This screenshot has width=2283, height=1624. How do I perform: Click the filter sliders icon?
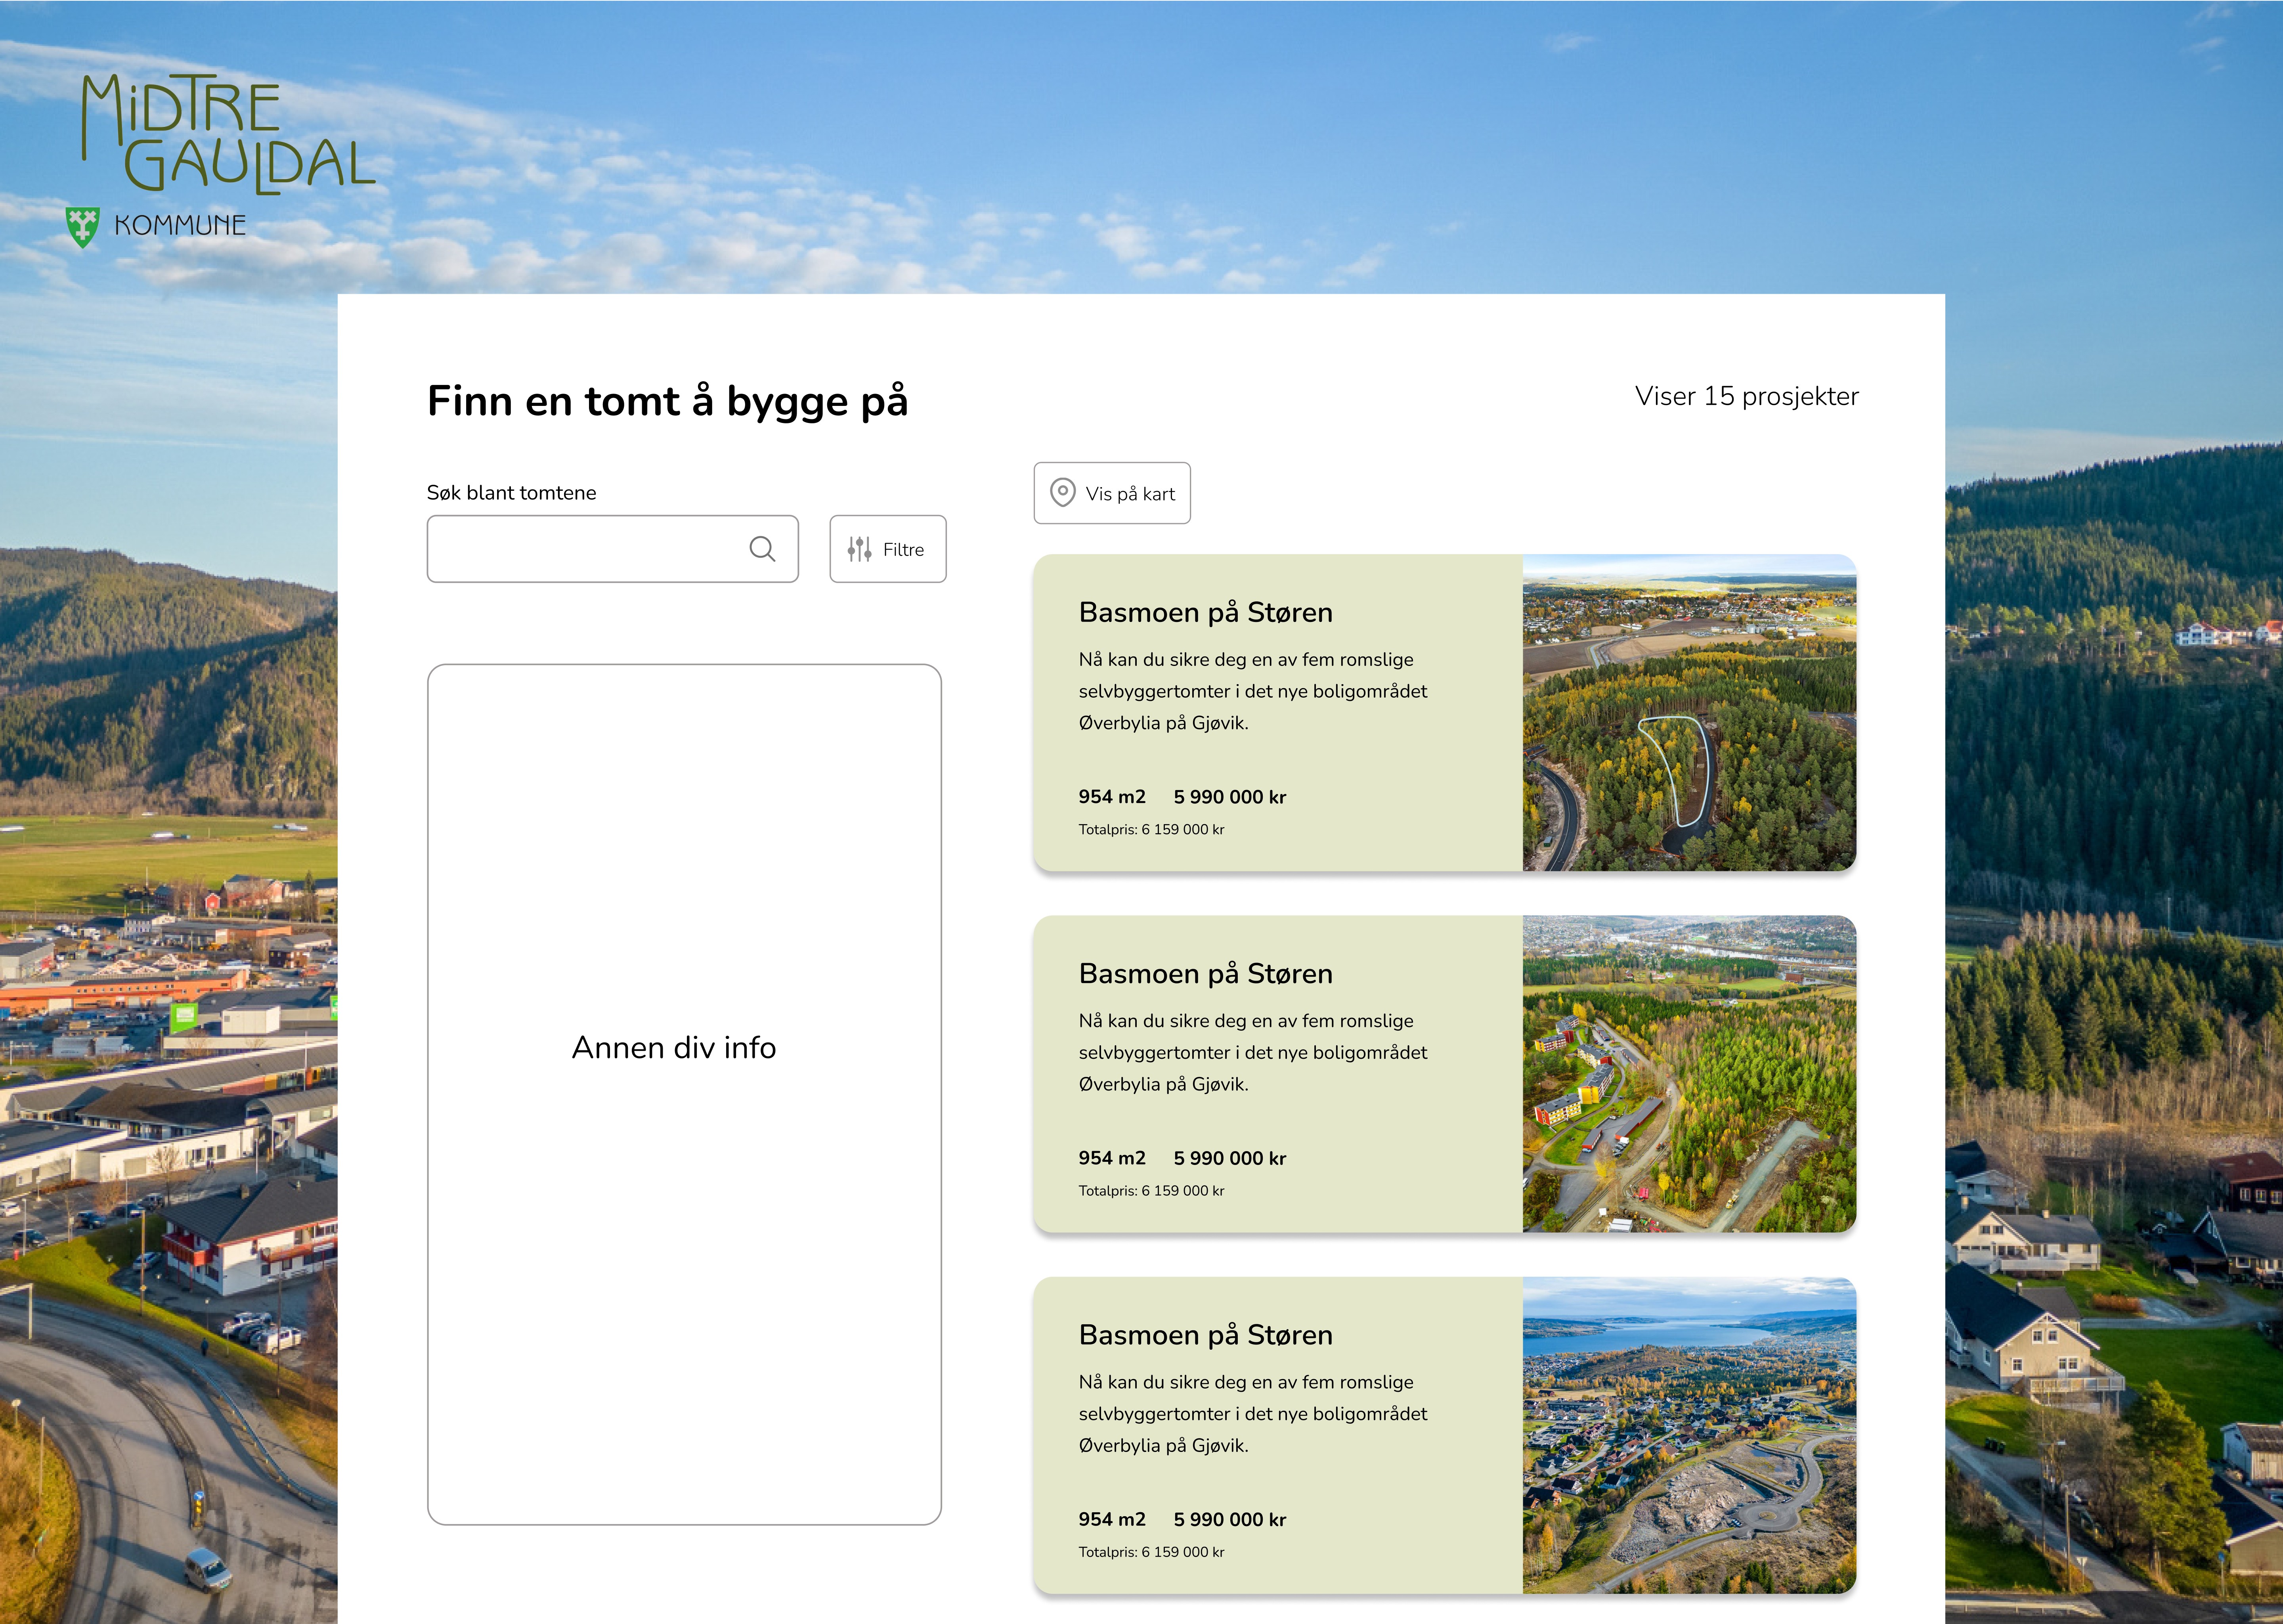click(859, 549)
